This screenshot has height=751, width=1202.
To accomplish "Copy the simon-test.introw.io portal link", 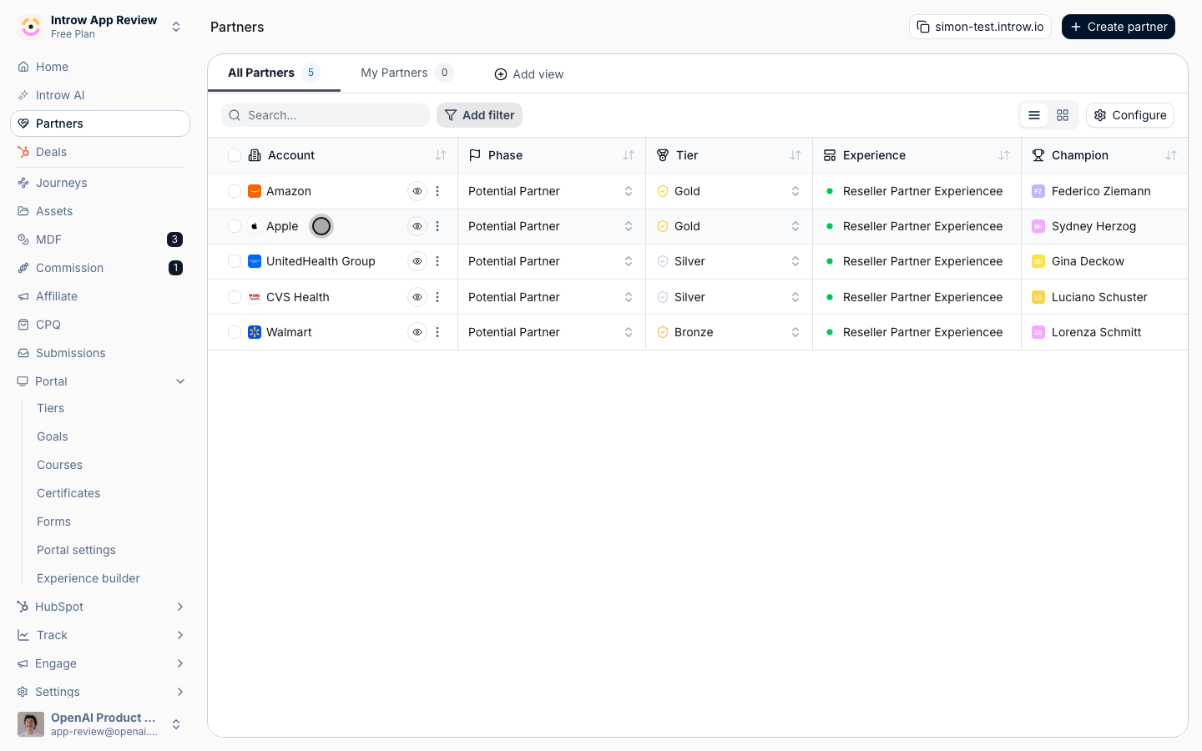I will click(x=980, y=27).
